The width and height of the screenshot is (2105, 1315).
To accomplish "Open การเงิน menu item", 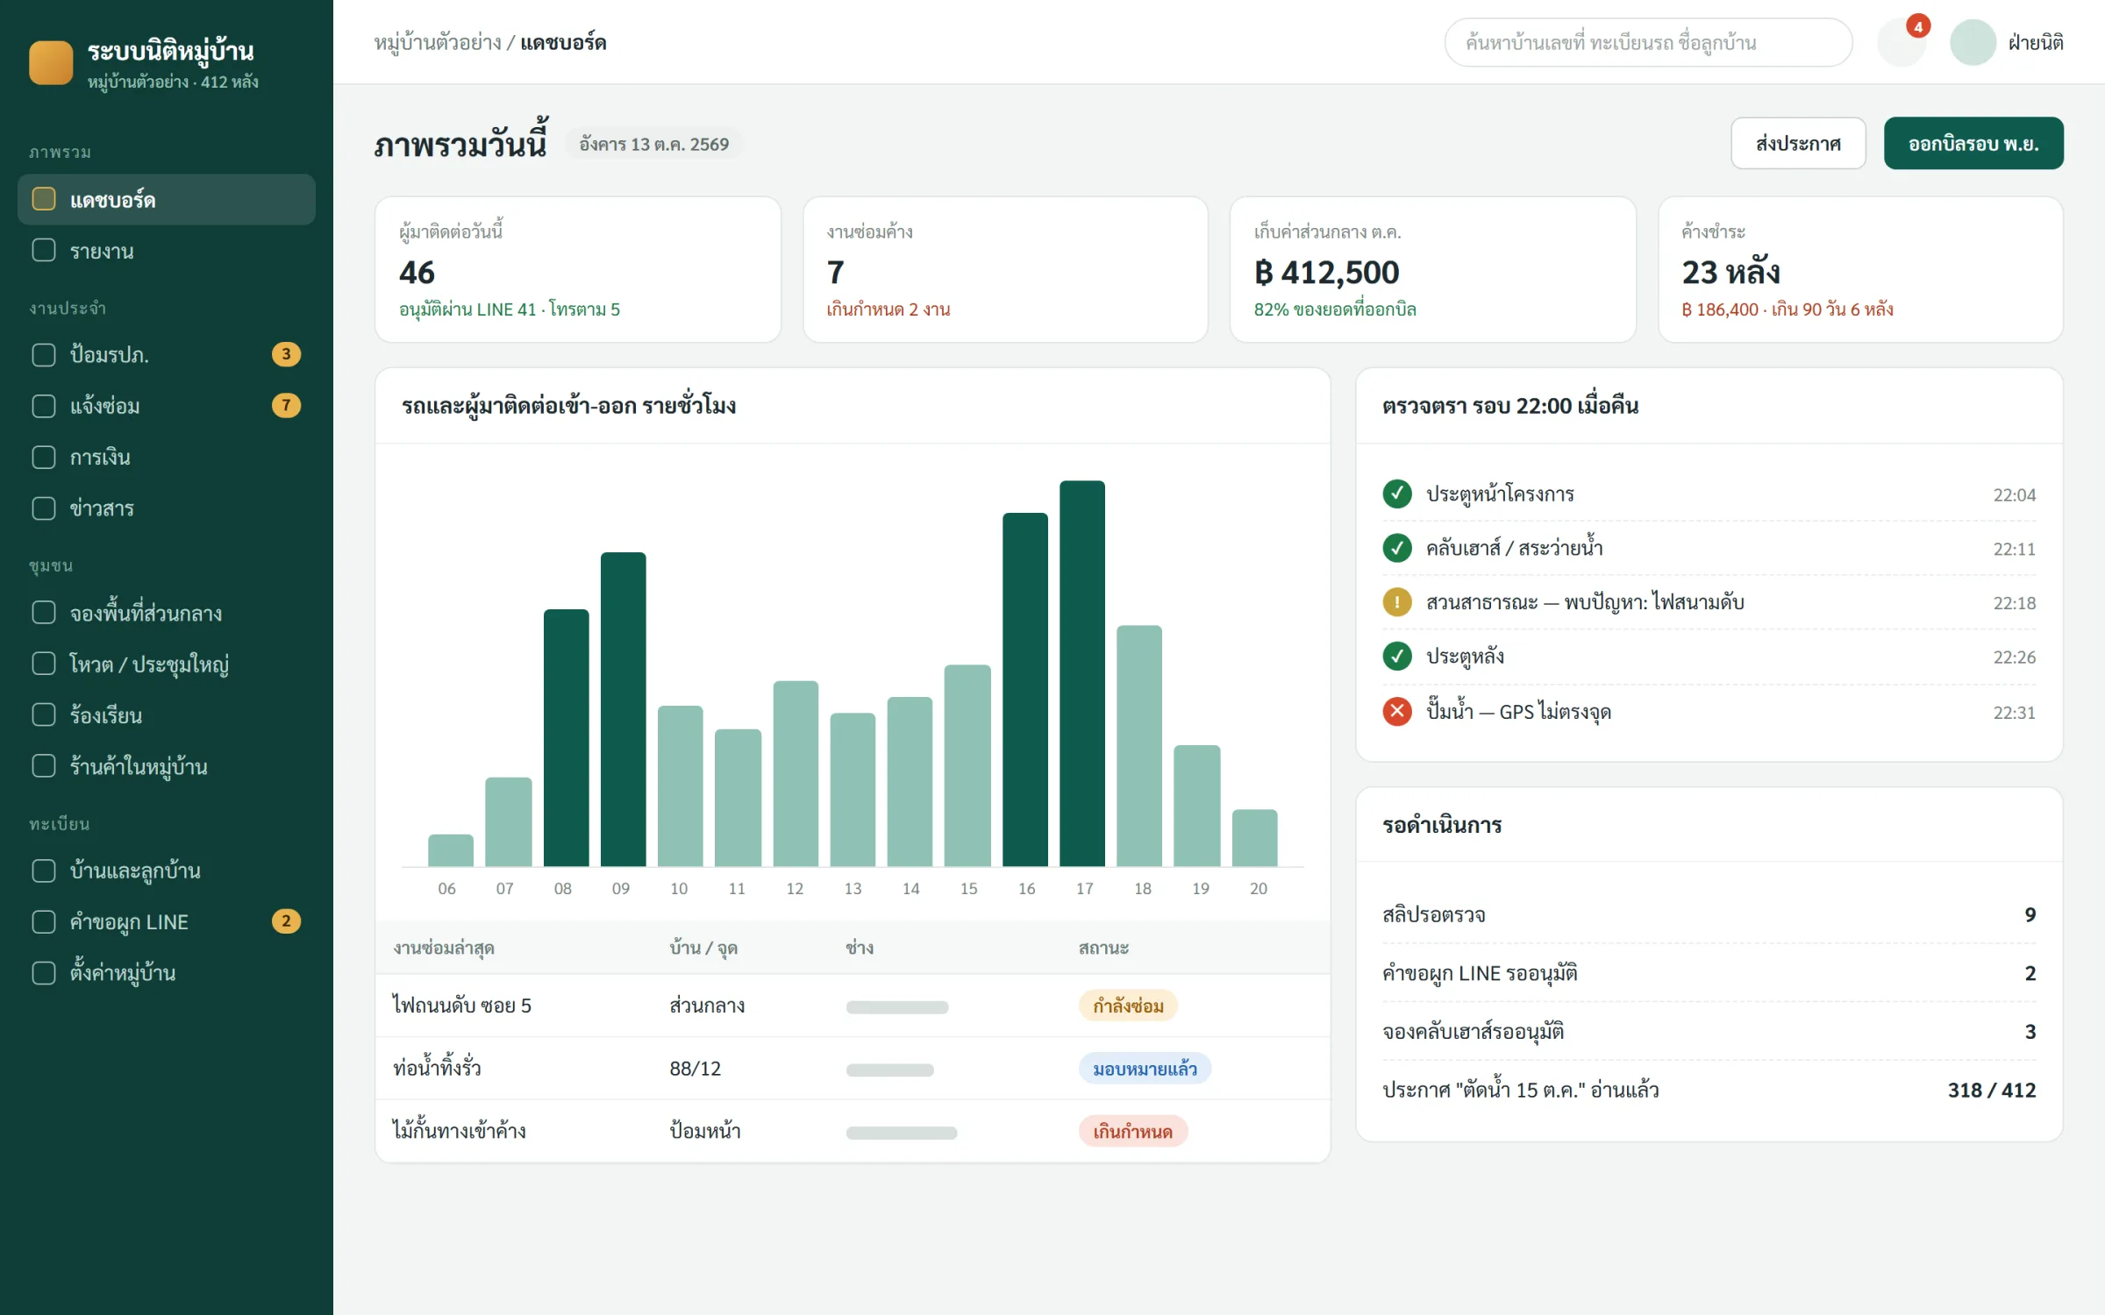I will tap(167, 457).
